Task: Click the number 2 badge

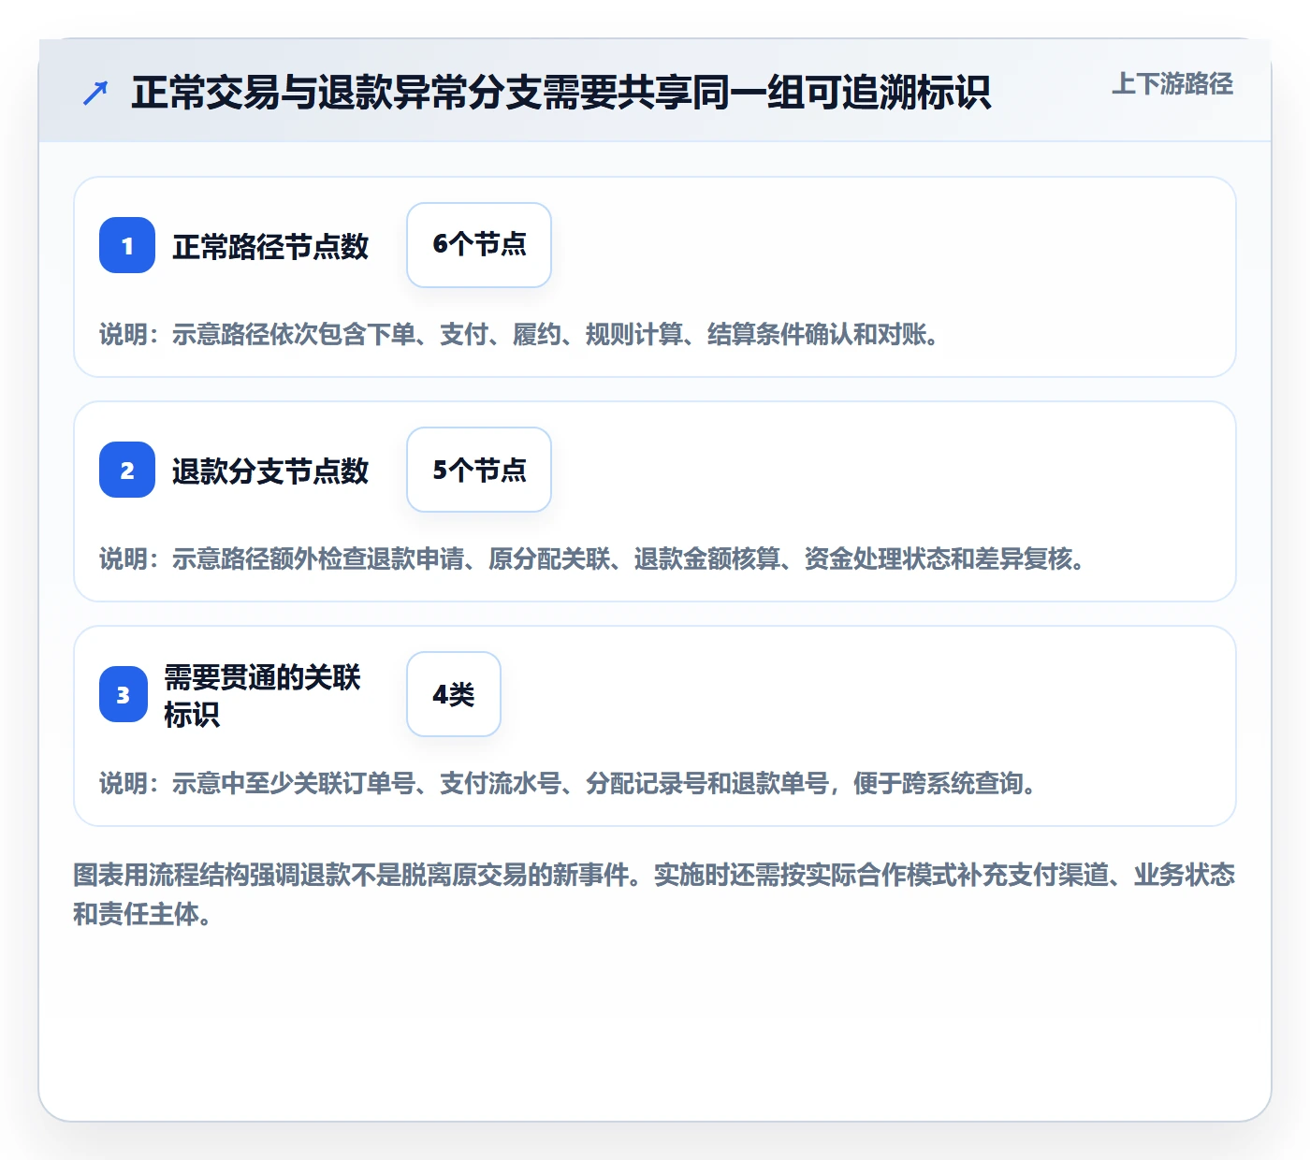Action: [x=127, y=470]
